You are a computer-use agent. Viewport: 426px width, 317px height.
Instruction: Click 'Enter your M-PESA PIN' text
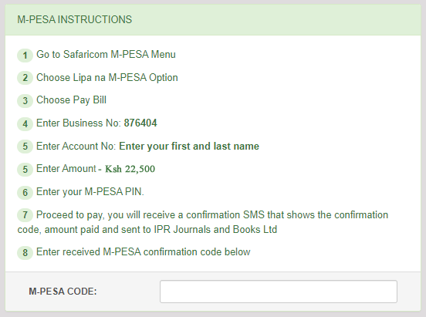click(90, 192)
